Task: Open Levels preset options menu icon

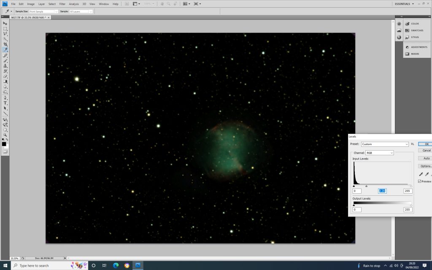Action: (413, 144)
